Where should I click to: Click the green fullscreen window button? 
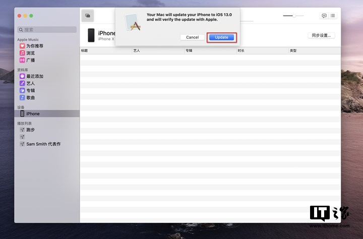31,16
